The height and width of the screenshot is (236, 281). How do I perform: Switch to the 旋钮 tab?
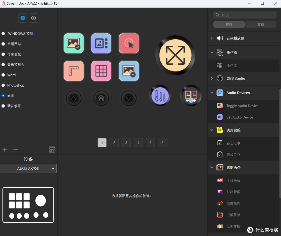tap(260, 24)
